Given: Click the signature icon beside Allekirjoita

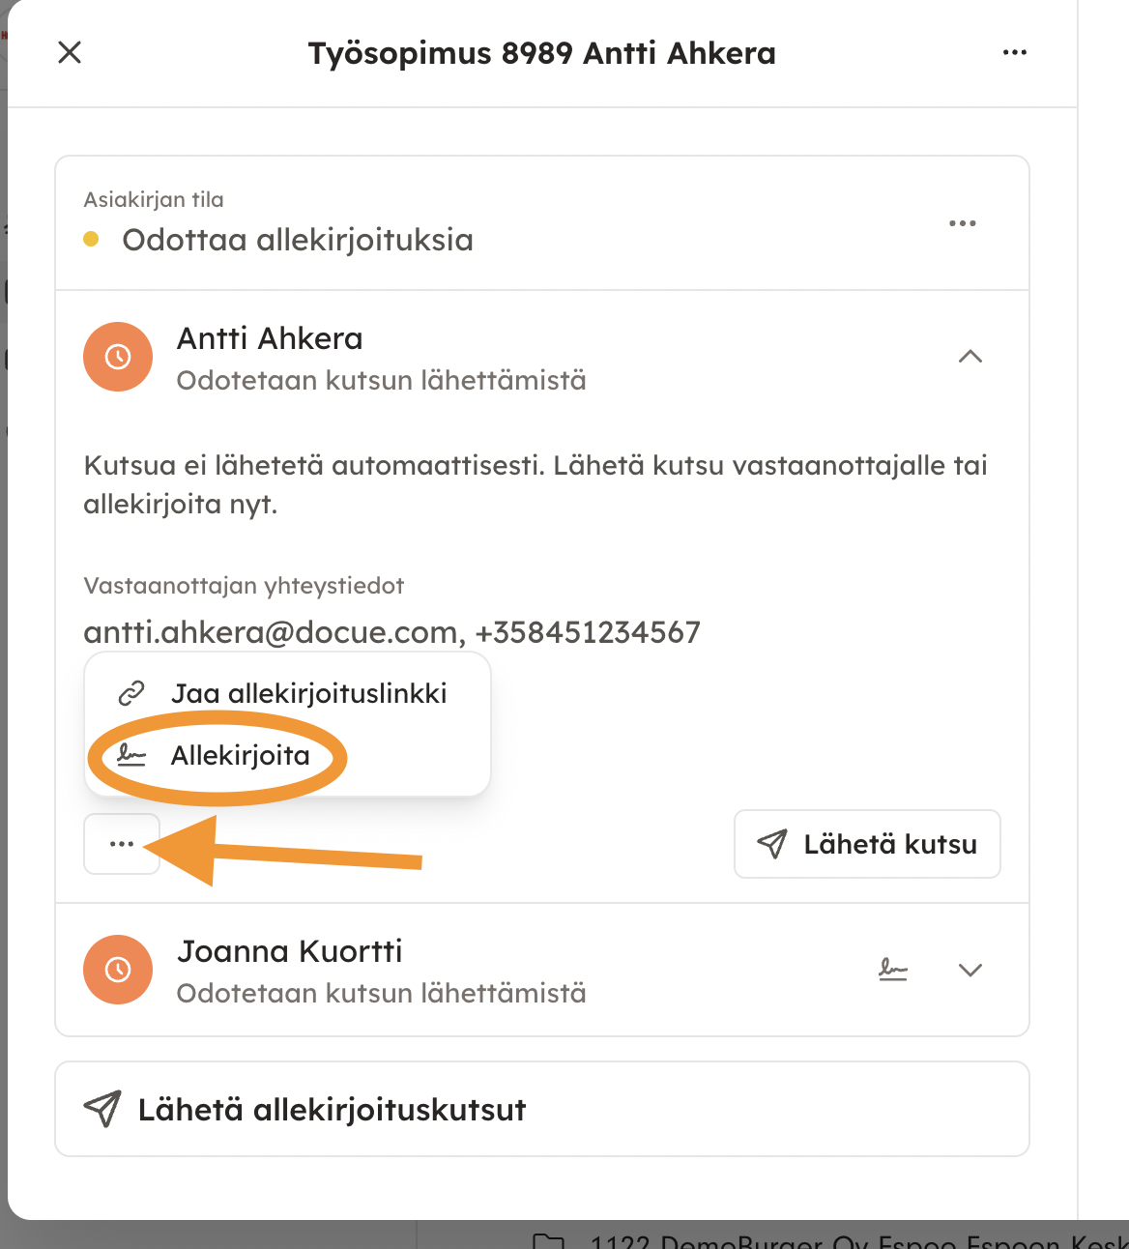Looking at the screenshot, I should tap(131, 755).
